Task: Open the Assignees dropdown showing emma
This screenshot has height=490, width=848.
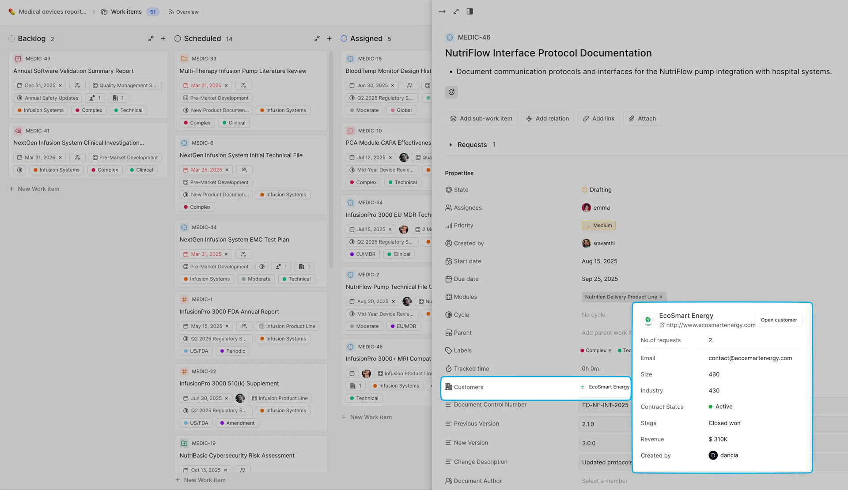Action: click(x=596, y=208)
